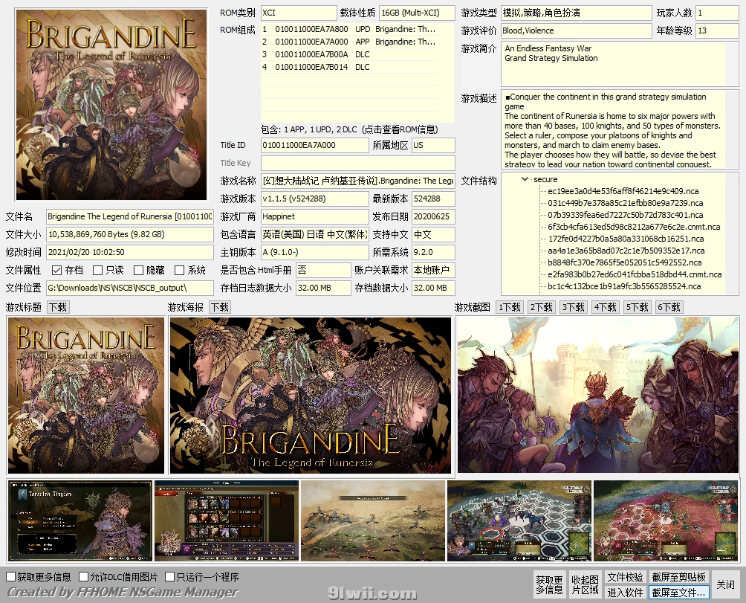Check the 只运行一个程序 option
This screenshot has height=603, width=746.
tap(170, 577)
